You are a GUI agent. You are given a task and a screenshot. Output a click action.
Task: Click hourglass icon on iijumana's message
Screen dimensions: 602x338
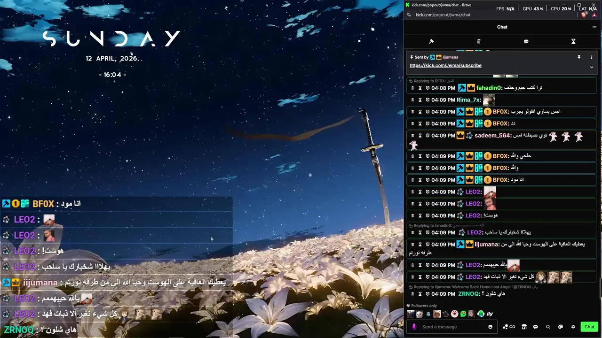pos(420,245)
